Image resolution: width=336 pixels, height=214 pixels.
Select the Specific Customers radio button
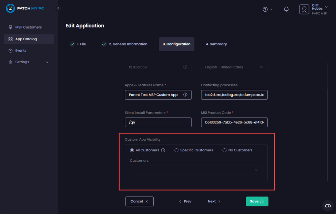pyautogui.click(x=176, y=150)
